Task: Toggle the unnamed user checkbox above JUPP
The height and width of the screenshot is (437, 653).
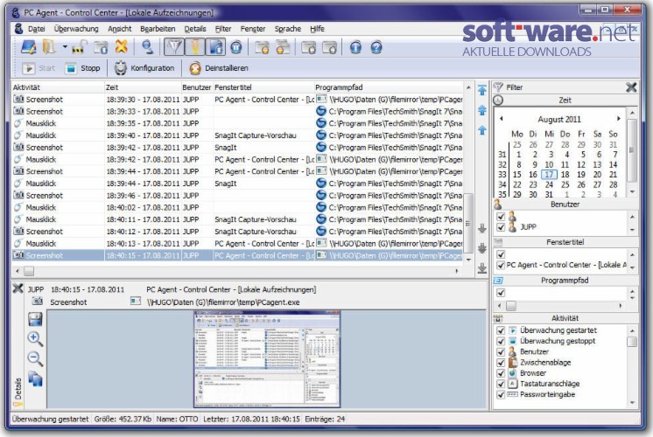Action: point(501,217)
